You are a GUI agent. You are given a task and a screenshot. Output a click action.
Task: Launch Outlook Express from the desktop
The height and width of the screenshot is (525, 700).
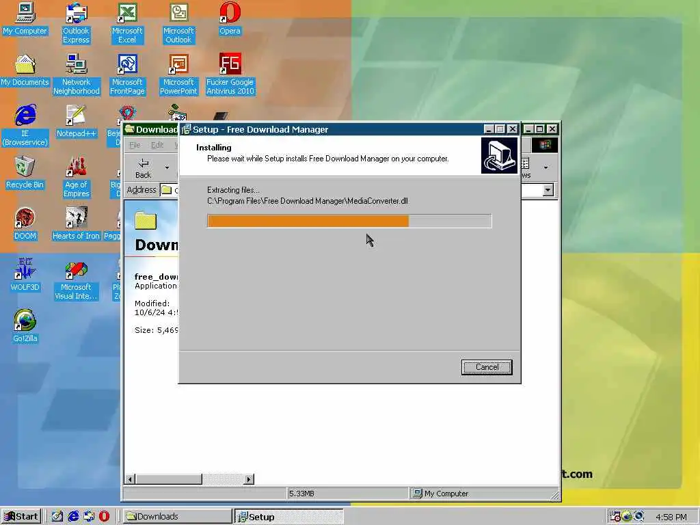(x=76, y=23)
